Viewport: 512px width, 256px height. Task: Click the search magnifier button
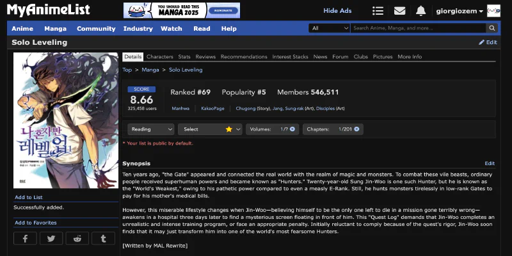coord(492,29)
